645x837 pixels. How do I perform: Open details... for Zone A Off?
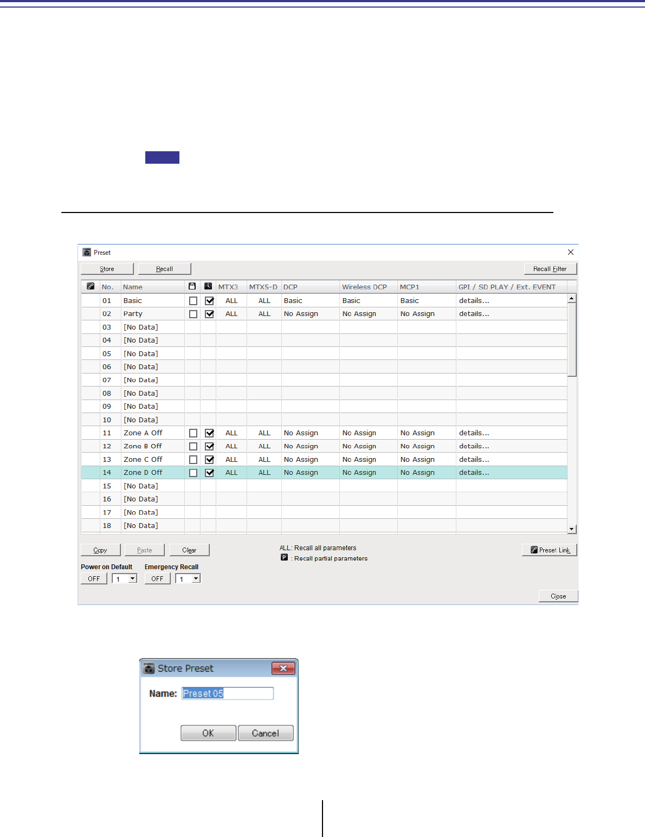pyautogui.click(x=474, y=433)
